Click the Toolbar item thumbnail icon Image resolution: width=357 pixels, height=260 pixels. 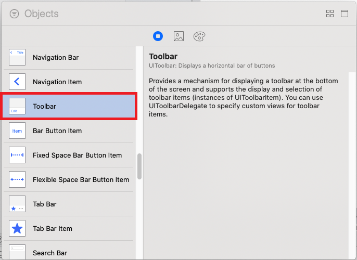pos(17,106)
